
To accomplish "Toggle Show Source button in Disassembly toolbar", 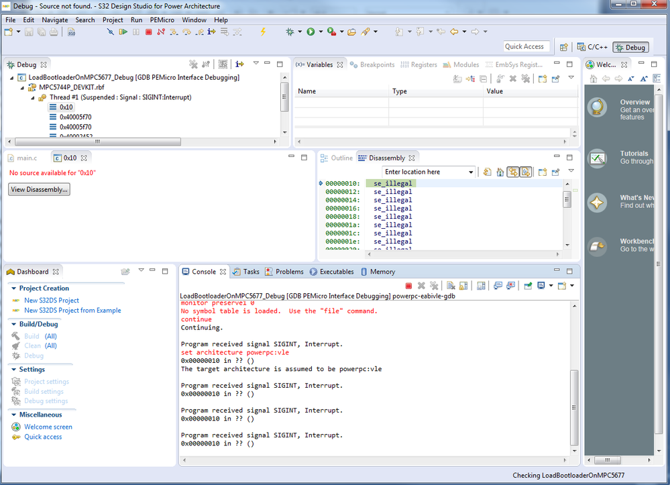I will (x=526, y=172).
